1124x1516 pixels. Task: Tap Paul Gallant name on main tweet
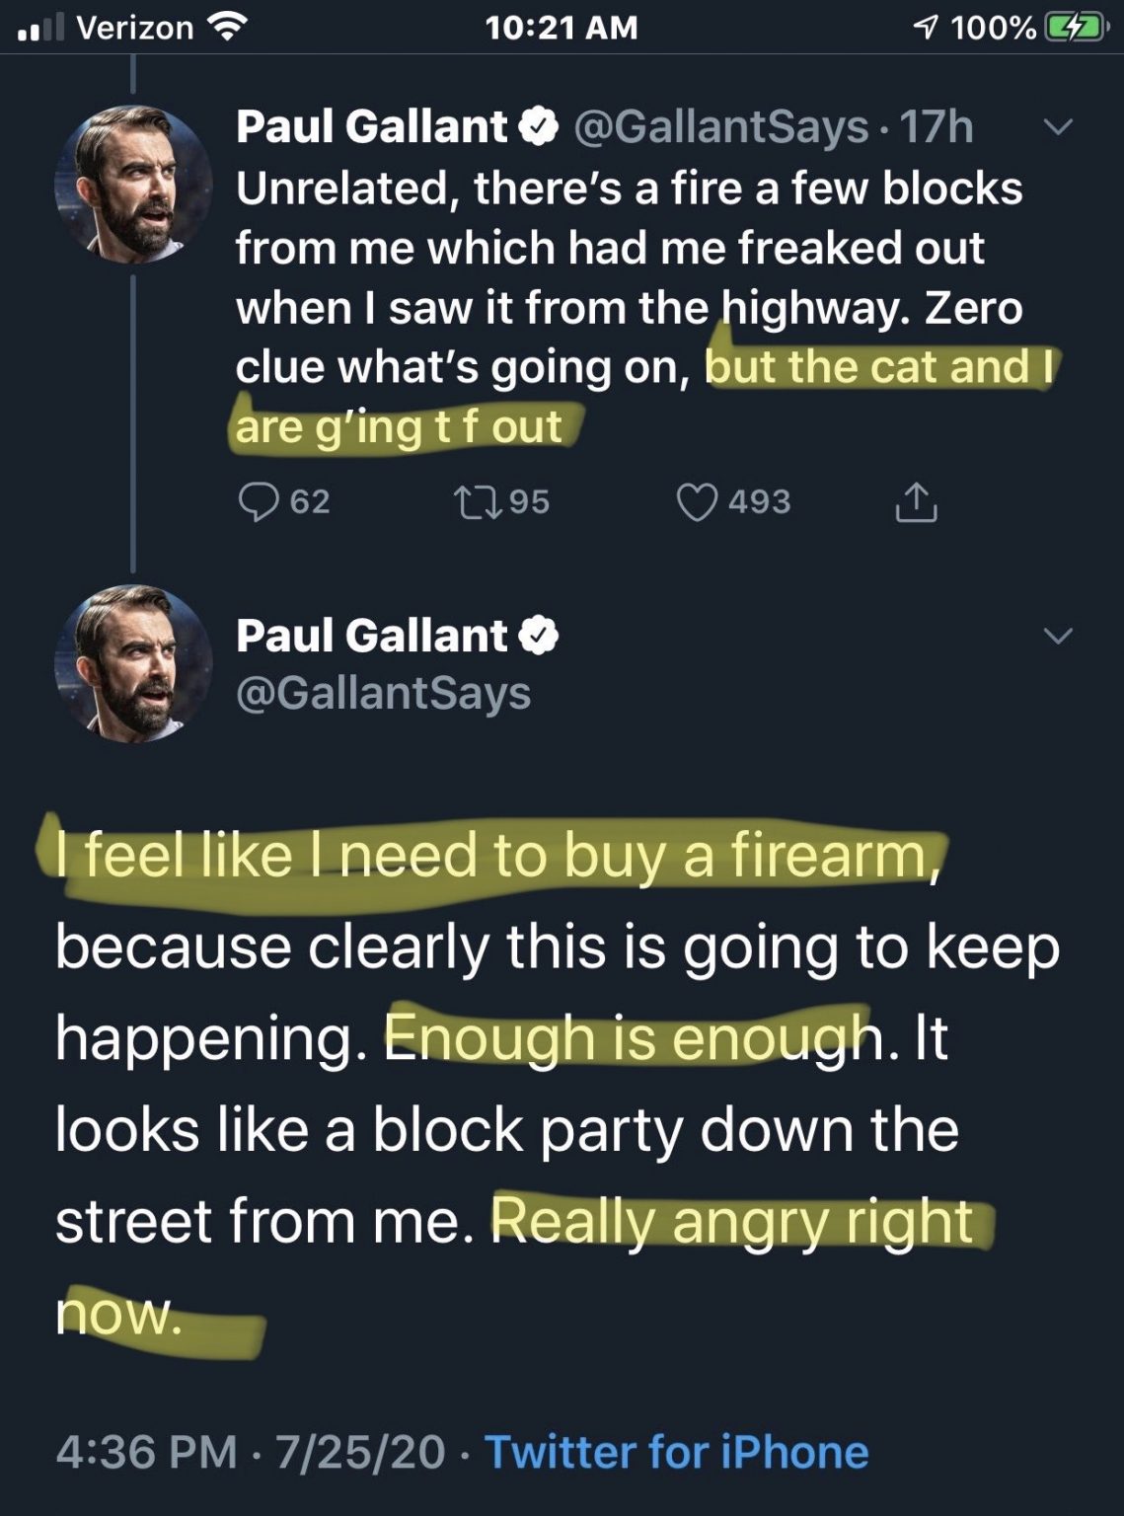pyautogui.click(x=371, y=636)
